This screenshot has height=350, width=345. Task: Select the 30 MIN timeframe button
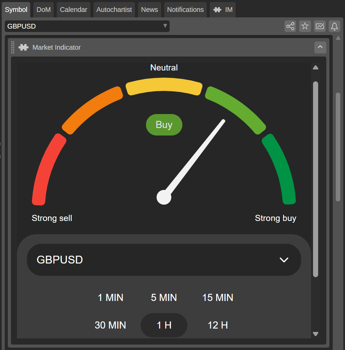coord(110,325)
